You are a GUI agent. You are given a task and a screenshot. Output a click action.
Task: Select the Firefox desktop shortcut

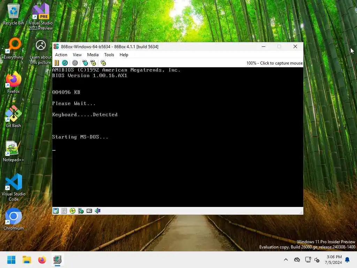click(14, 82)
